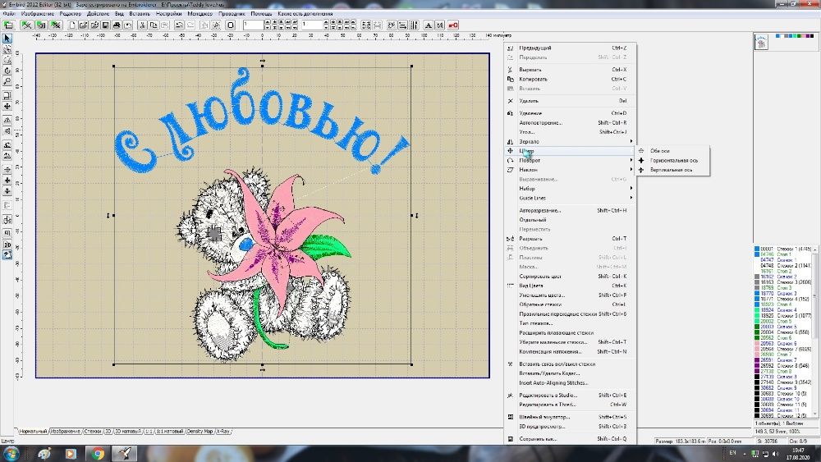Viewport: 821px width, 462px height.
Task: Open the media player taskbar icon
Action: click(x=71, y=453)
